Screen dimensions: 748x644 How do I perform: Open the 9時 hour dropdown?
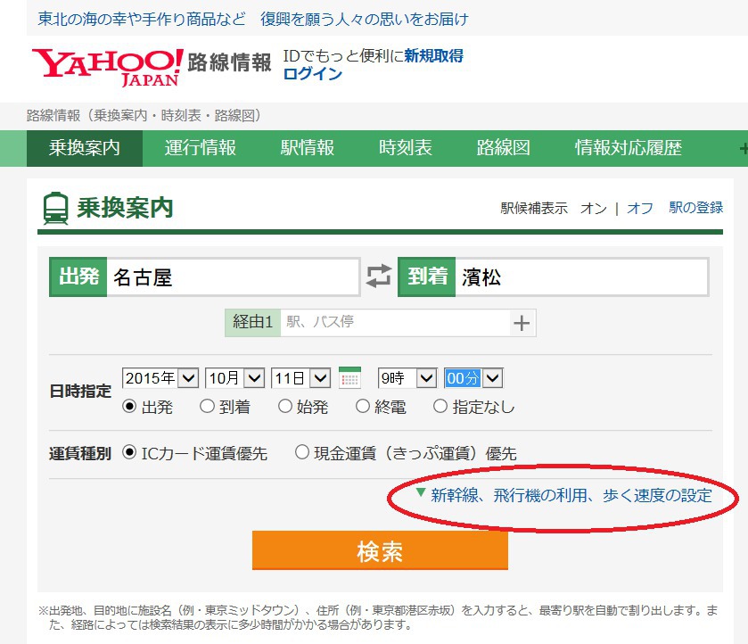click(x=407, y=378)
